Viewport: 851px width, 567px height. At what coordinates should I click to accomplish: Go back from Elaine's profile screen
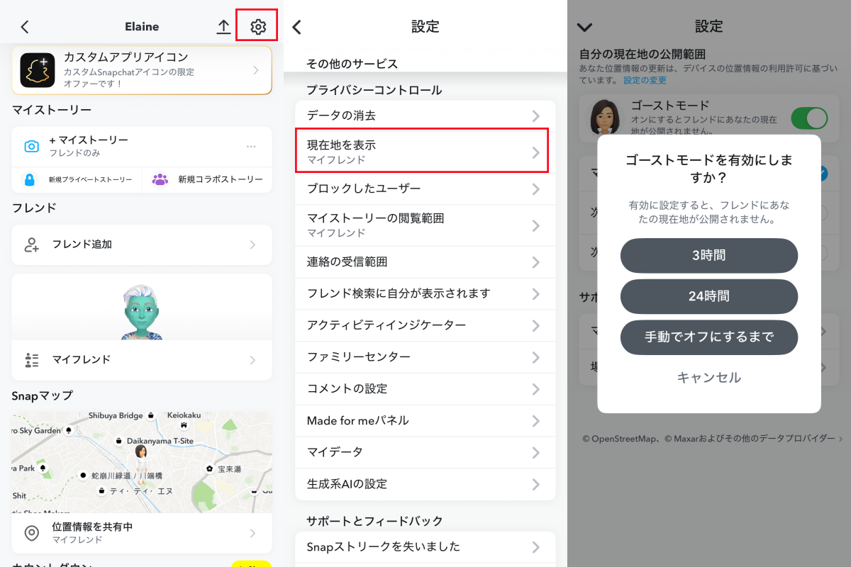point(25,27)
